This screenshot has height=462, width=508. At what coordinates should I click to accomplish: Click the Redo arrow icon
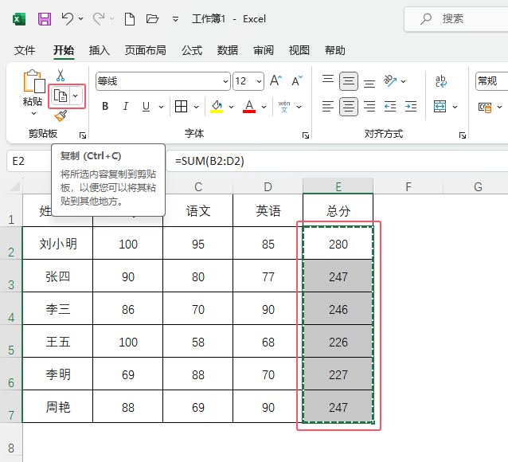click(x=99, y=19)
